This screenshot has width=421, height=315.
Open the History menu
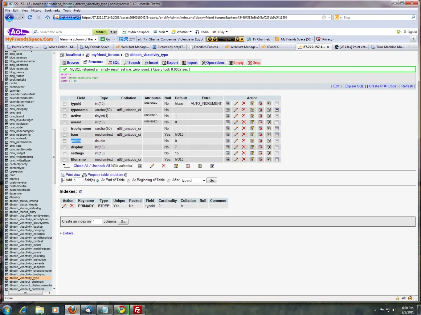(x=36, y=10)
